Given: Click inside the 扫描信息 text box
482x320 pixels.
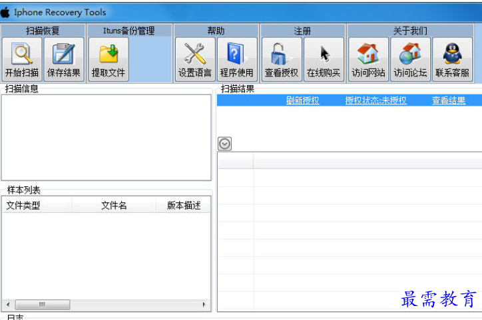Looking at the screenshot, I should coord(106,137).
